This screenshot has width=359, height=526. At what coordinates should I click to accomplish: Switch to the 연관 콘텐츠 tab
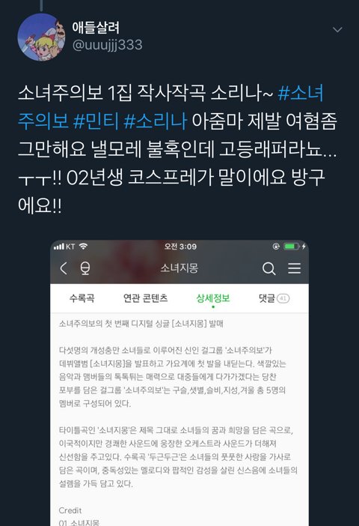[x=145, y=298]
